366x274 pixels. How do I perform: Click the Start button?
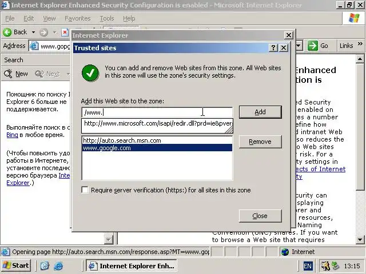click(x=16, y=265)
